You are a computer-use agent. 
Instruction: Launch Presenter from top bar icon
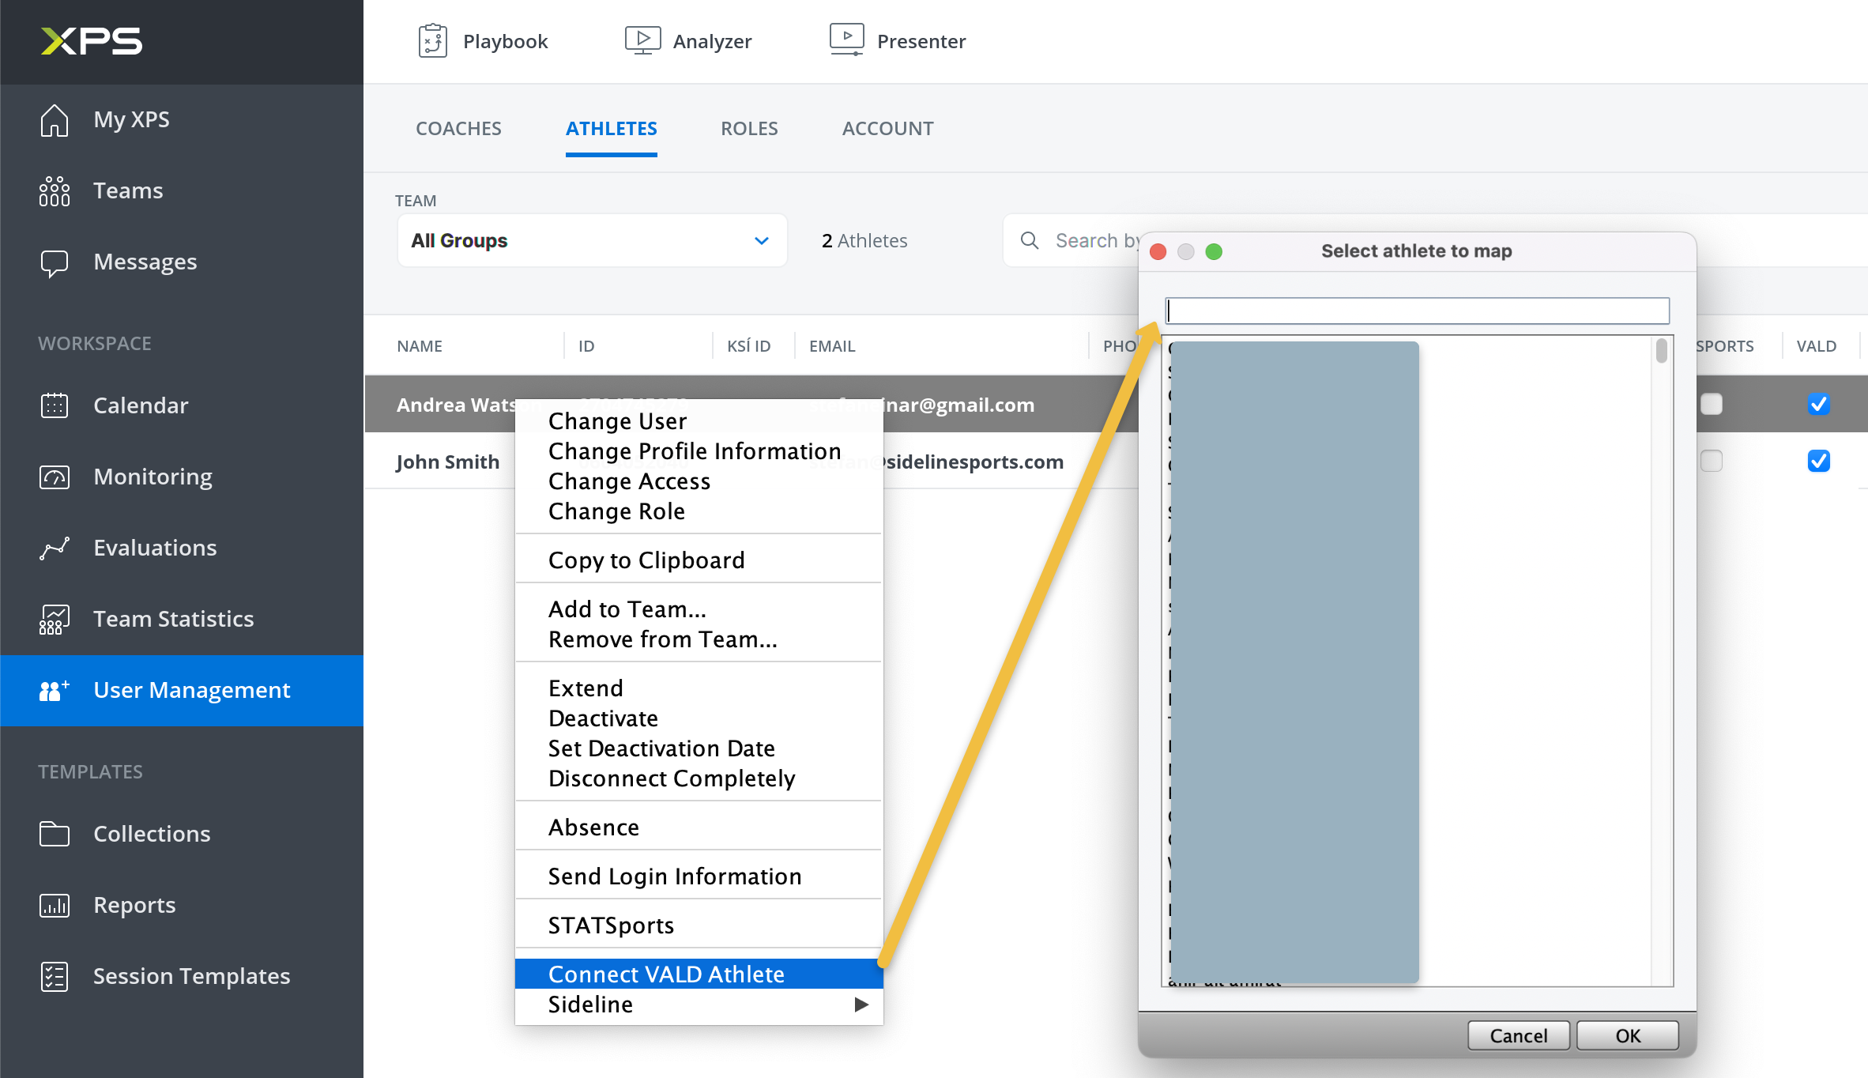(846, 39)
